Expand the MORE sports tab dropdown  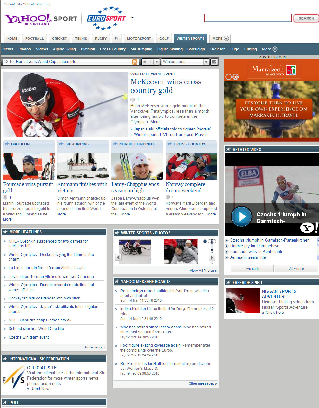pos(221,39)
